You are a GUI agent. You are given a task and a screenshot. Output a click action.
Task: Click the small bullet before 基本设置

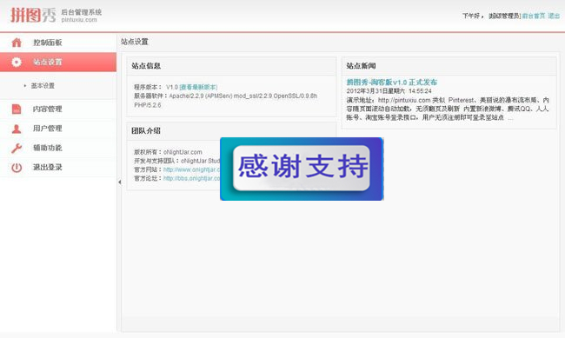pyautogui.click(x=25, y=86)
